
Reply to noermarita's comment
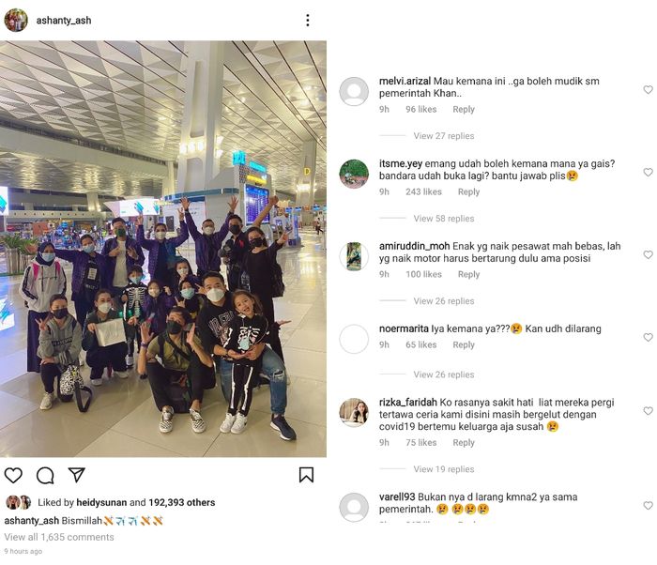click(x=464, y=344)
